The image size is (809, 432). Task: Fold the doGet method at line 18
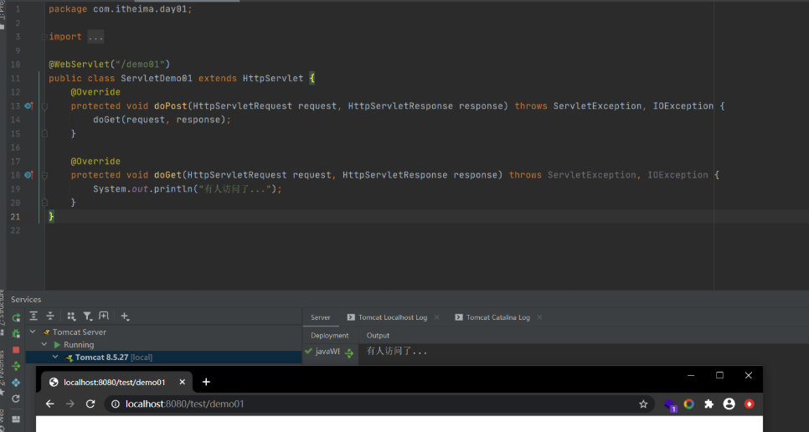[x=44, y=175]
